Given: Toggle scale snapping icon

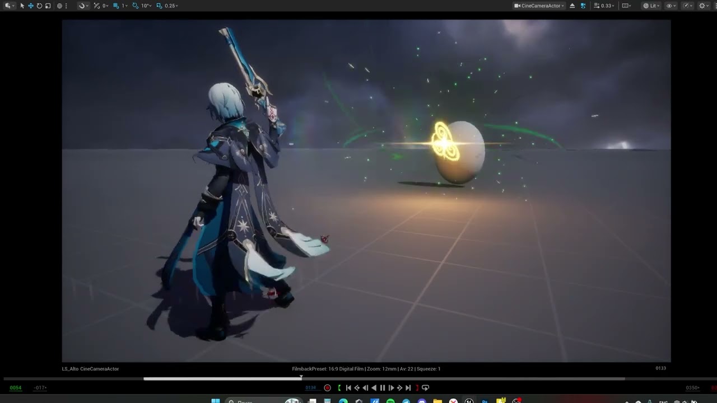Looking at the screenshot, I should (159, 6).
